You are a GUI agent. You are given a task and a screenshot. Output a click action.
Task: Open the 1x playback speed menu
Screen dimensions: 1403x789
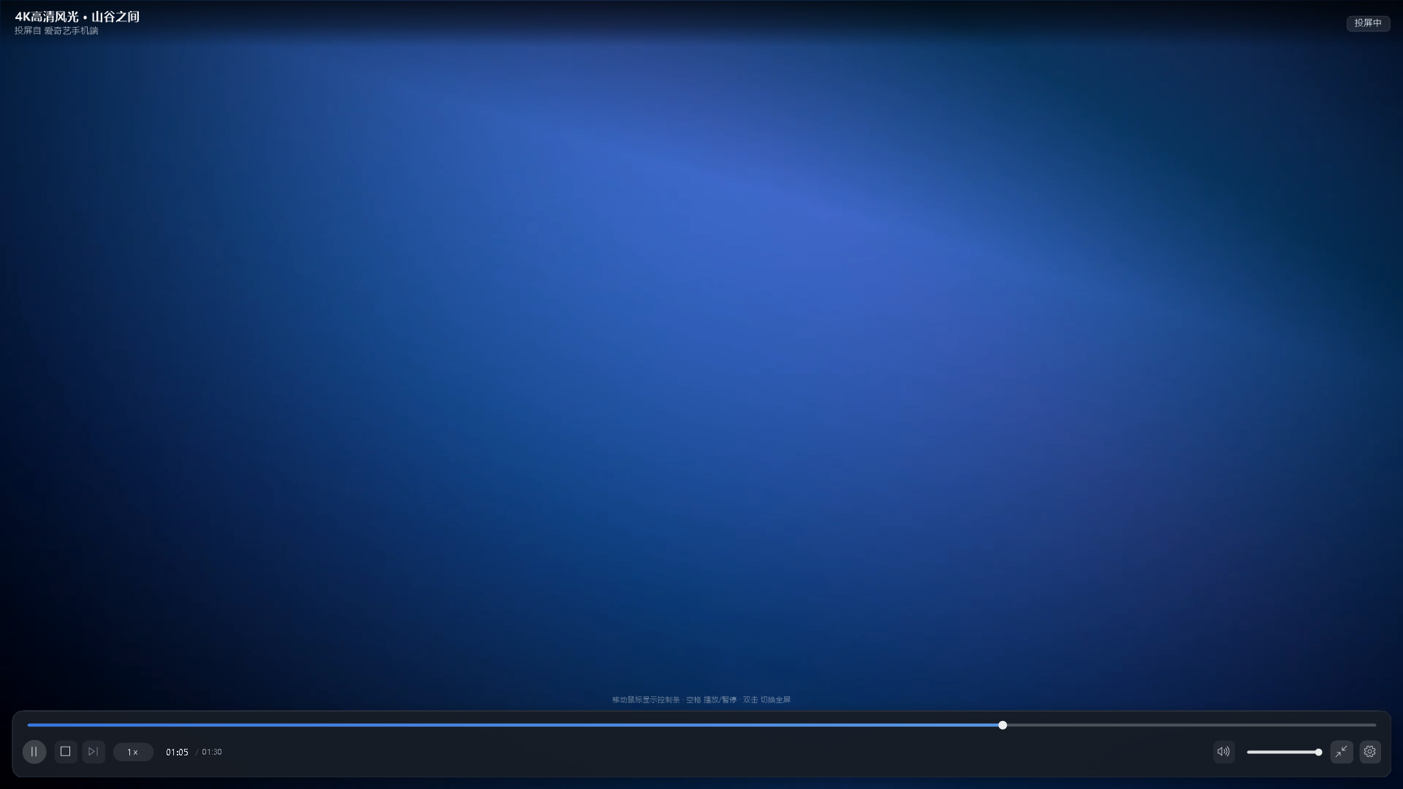coord(133,752)
